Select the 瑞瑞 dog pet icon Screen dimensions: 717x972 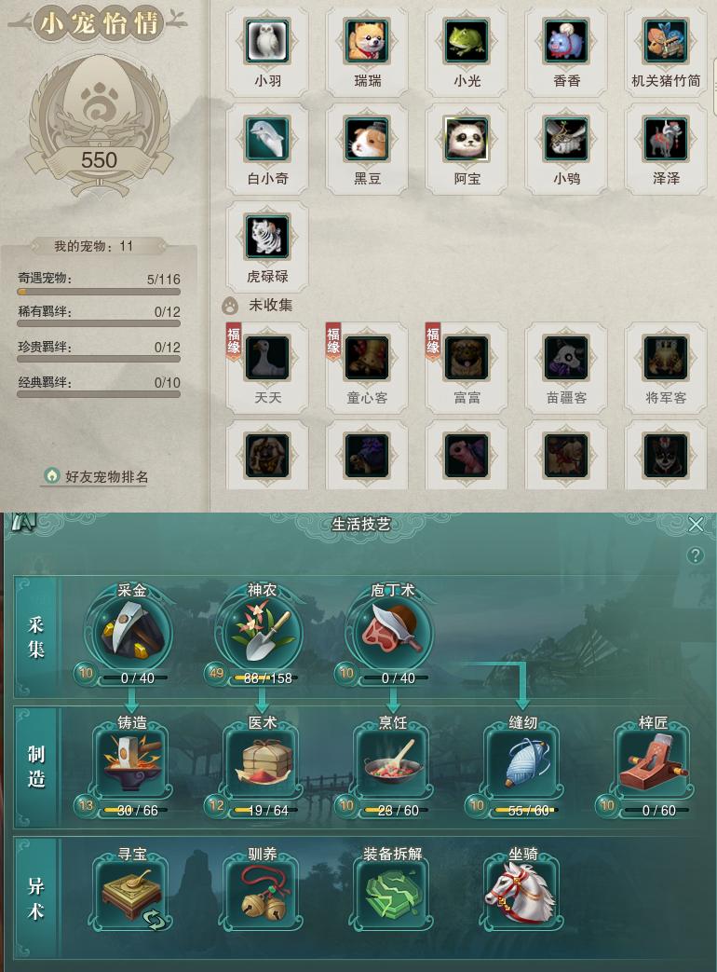coord(367,42)
